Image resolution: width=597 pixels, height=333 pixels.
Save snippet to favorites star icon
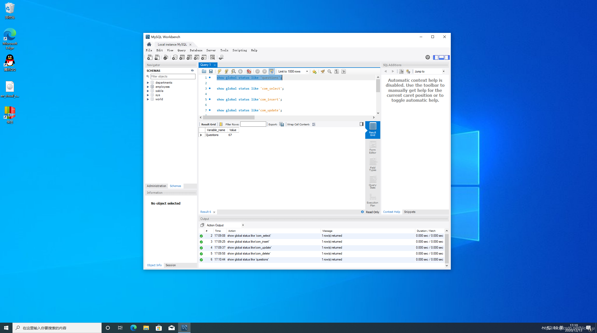click(x=314, y=71)
